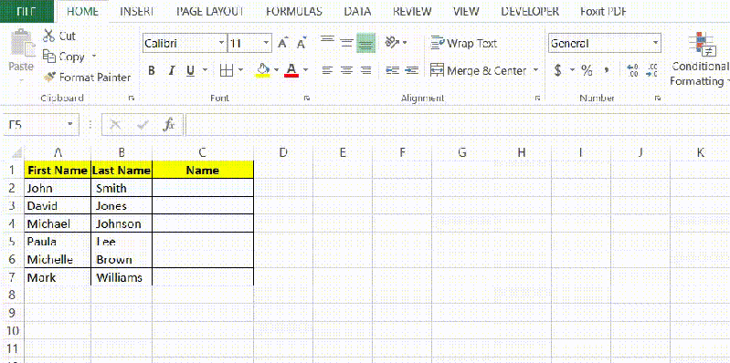Switch to the DEVELOPER tab
This screenshot has width=730, height=363.
click(x=530, y=12)
